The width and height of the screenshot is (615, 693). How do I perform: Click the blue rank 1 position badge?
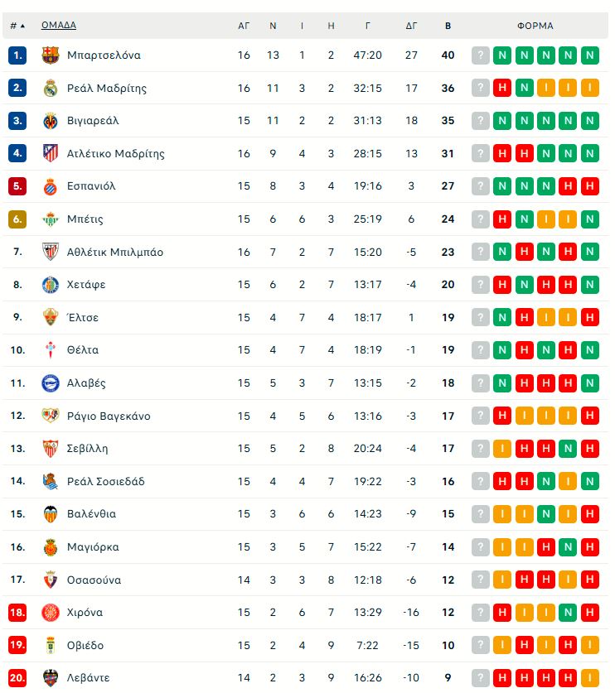coord(17,55)
